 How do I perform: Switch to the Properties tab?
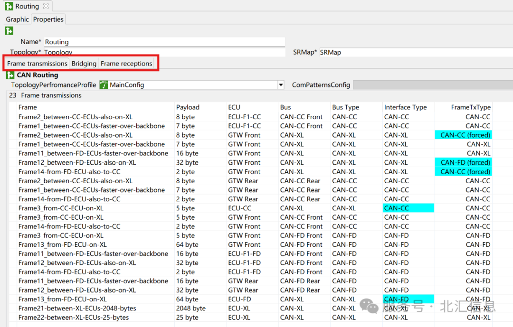[x=48, y=19]
